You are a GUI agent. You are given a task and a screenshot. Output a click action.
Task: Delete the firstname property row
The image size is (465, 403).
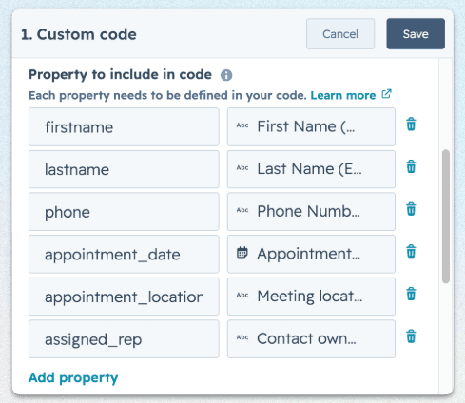[x=411, y=125]
